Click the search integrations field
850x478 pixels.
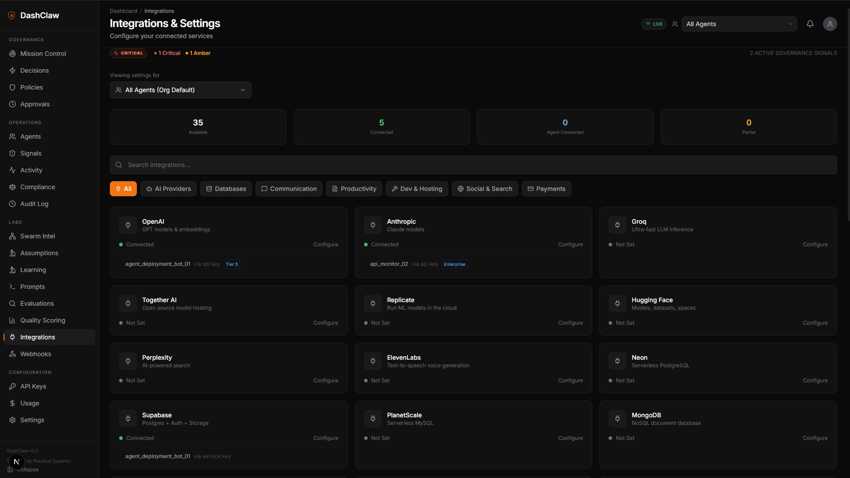tap(474, 164)
